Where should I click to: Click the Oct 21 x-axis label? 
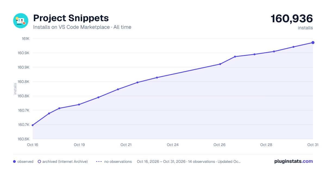click(126, 145)
